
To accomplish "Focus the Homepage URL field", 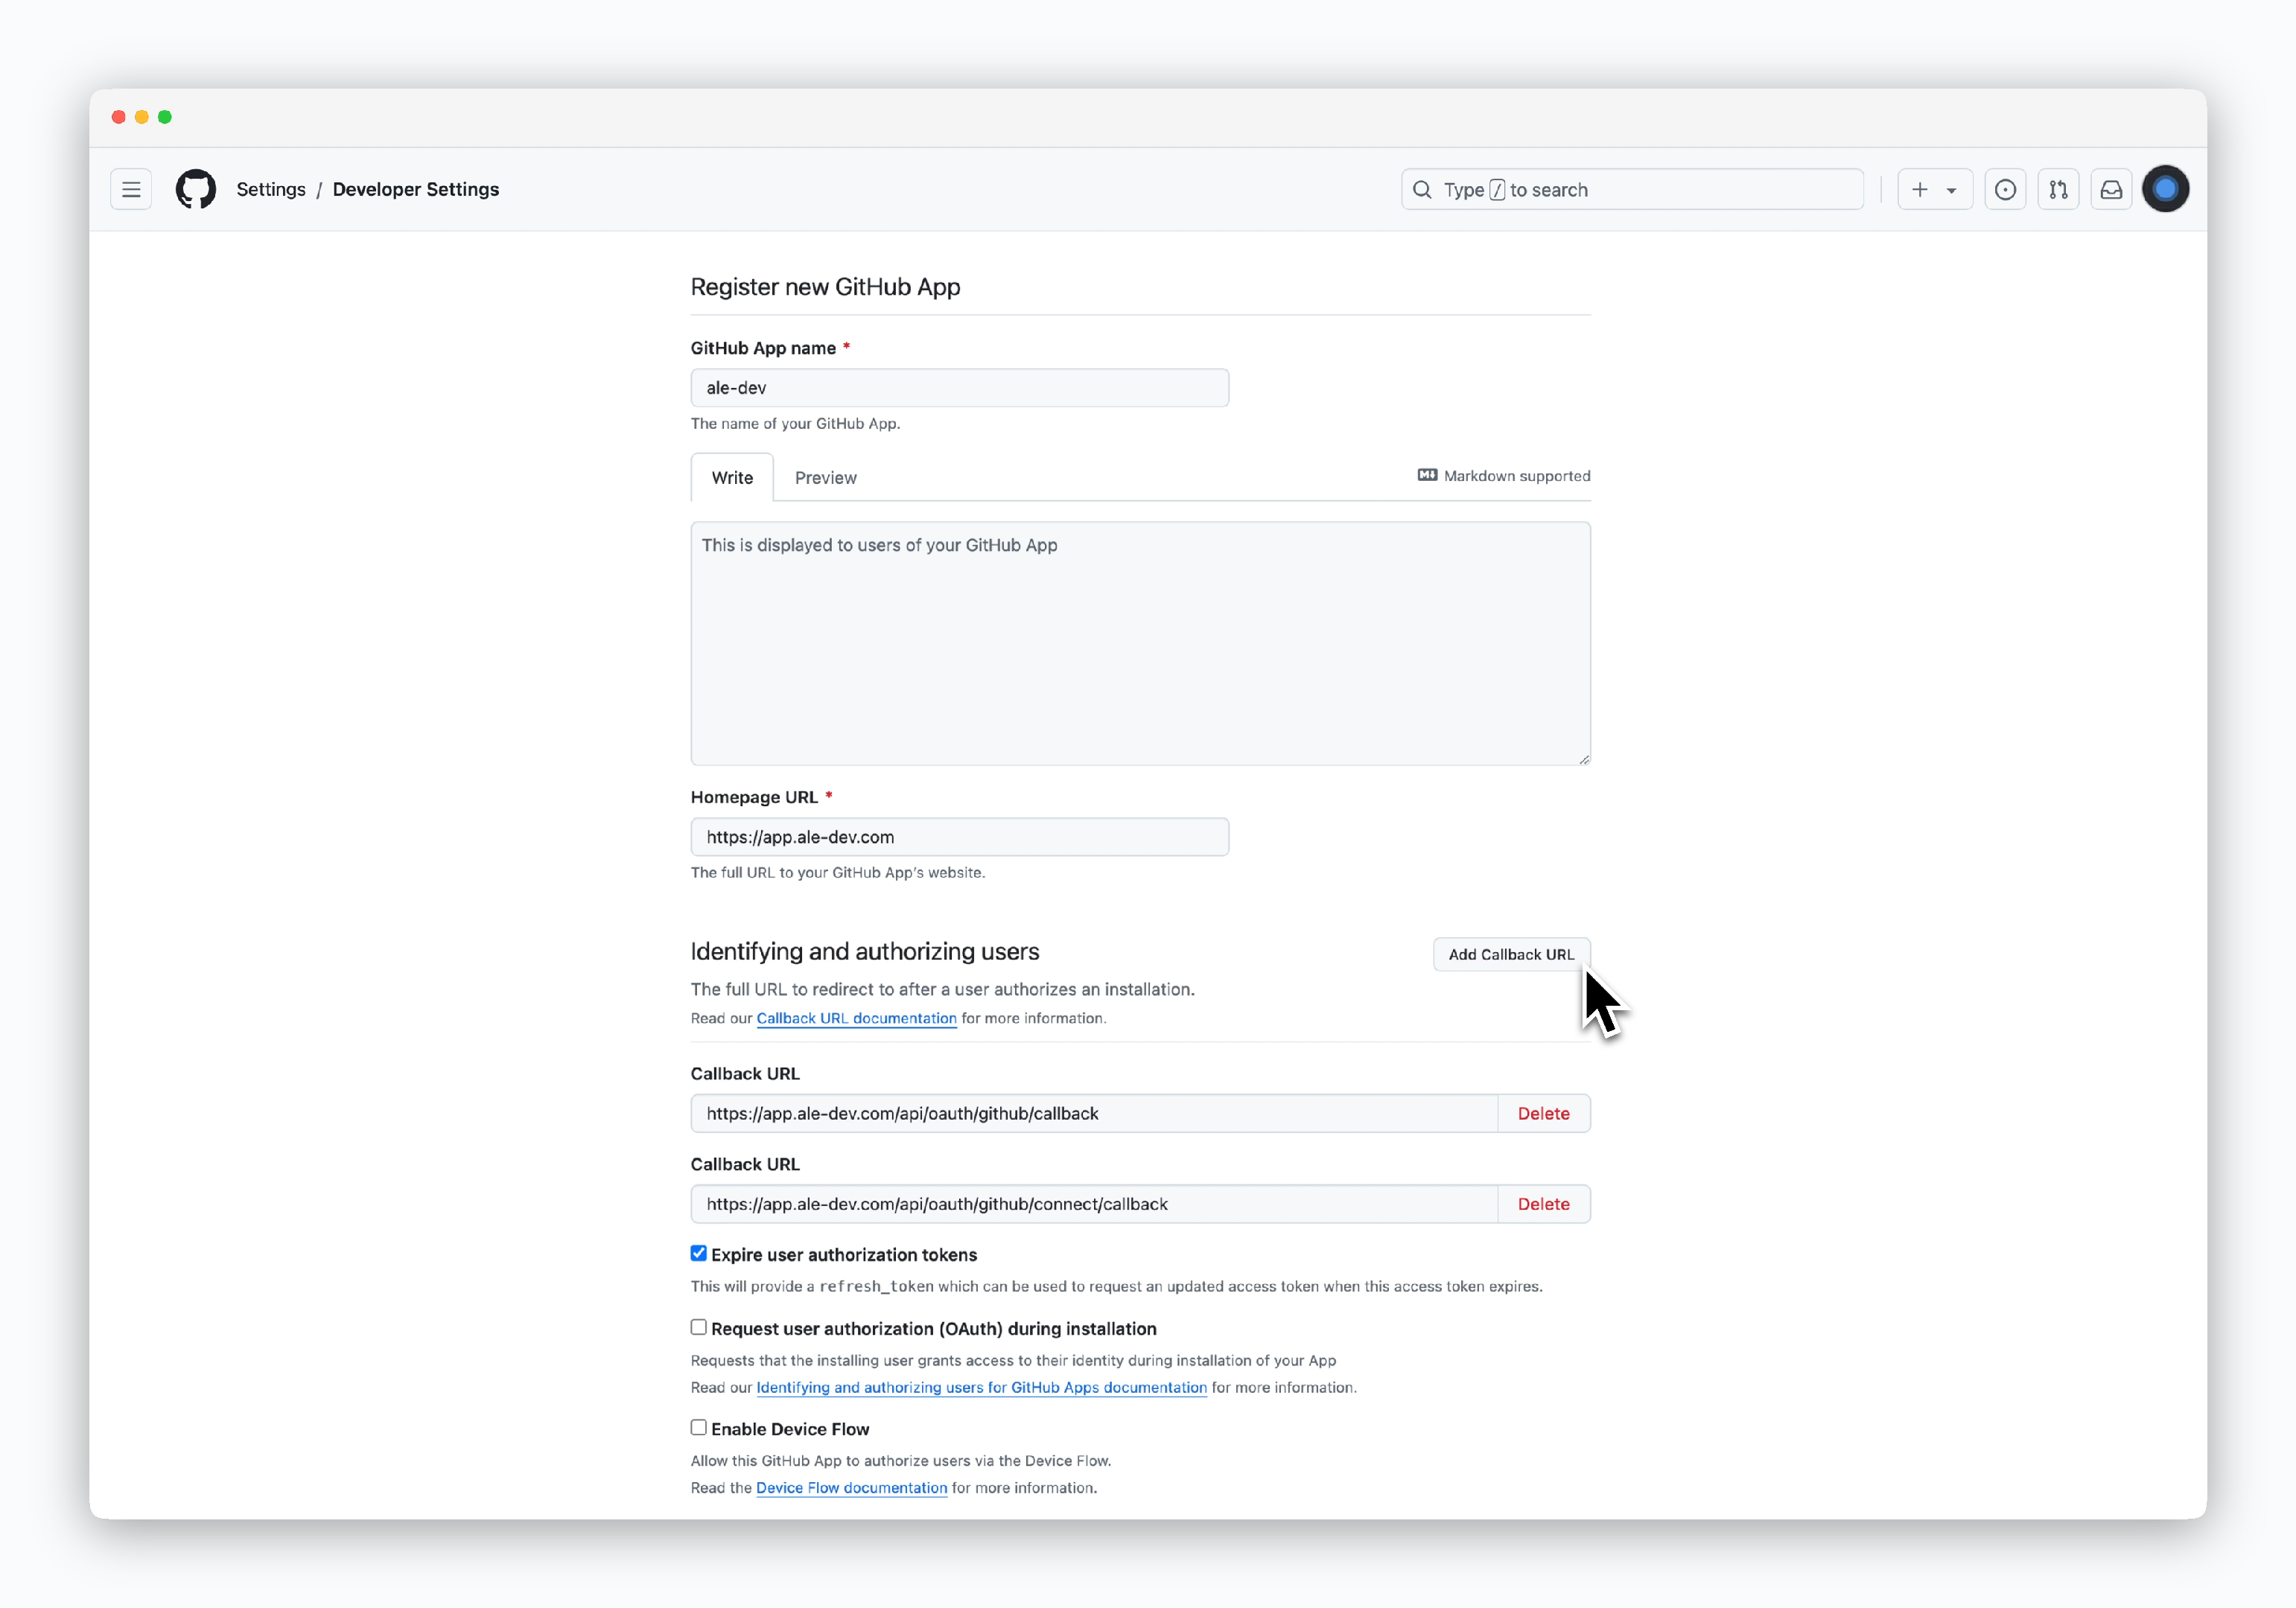I will 959,837.
